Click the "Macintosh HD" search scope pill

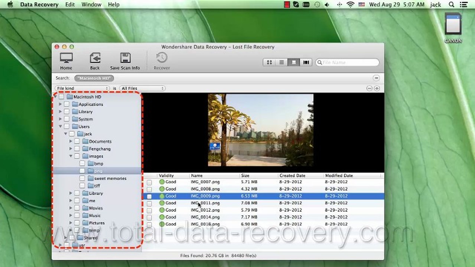click(x=94, y=78)
